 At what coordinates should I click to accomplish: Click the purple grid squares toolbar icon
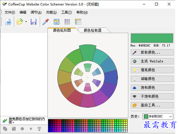click(67, 22)
